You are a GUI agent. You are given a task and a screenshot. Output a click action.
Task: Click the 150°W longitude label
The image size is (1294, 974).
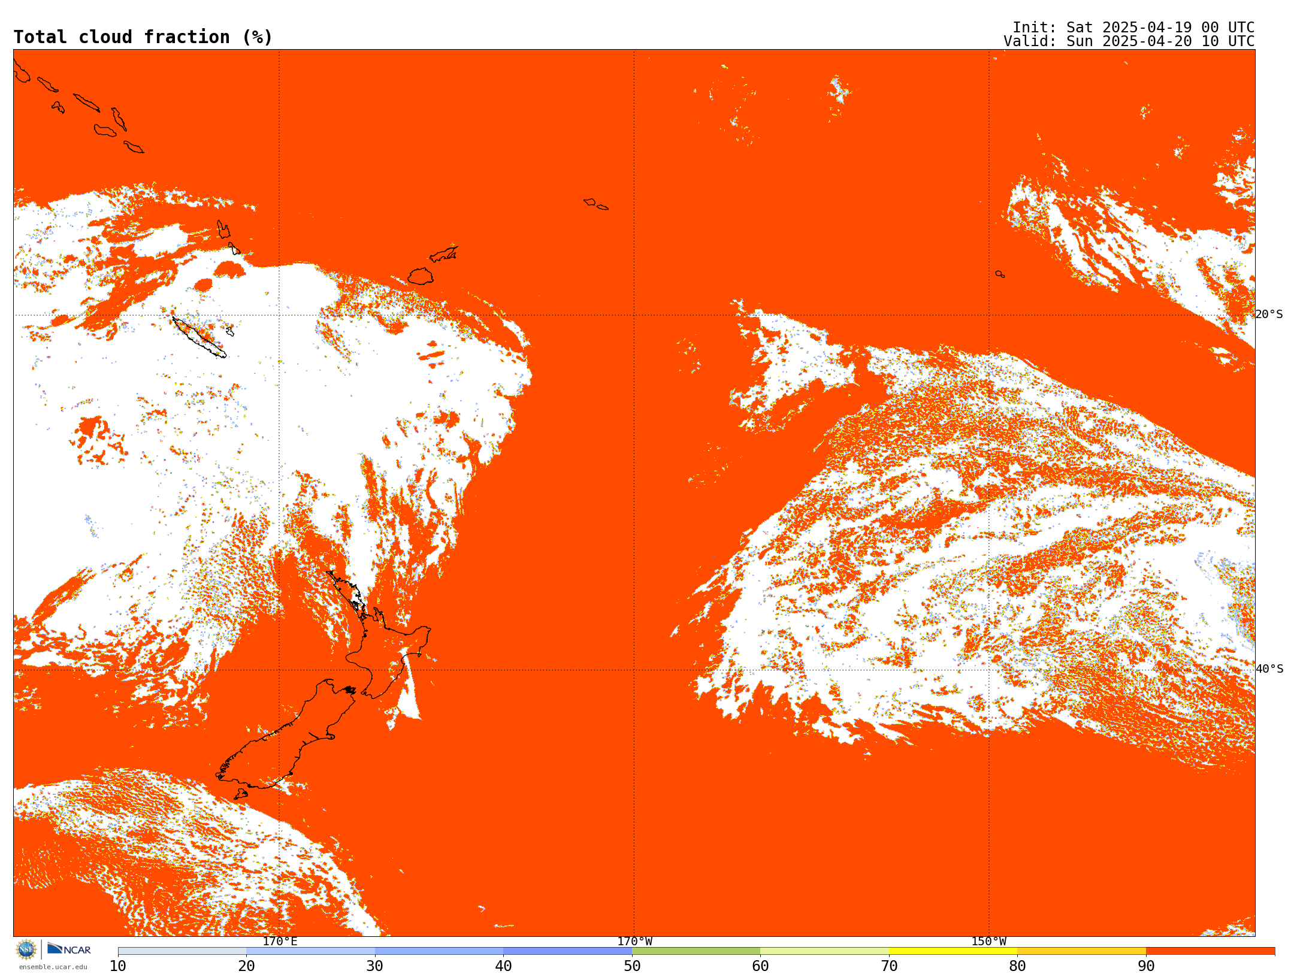(988, 942)
